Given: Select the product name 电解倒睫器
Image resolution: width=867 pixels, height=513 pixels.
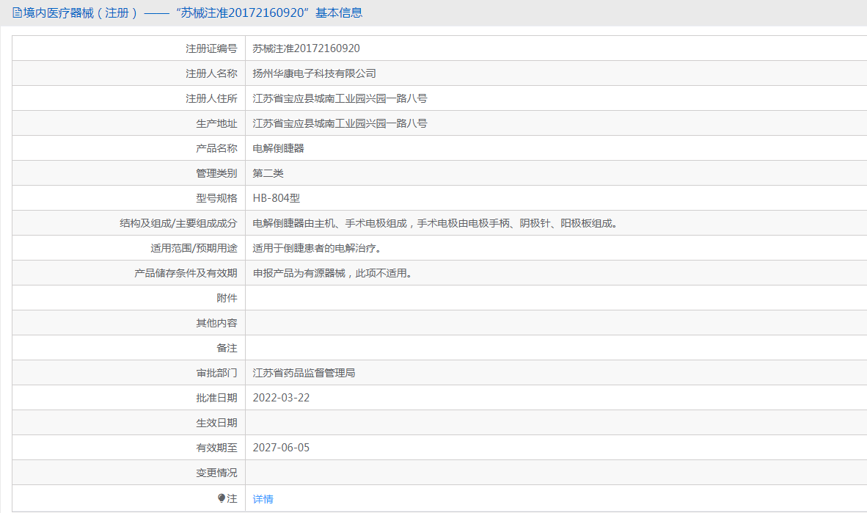Looking at the screenshot, I should click(278, 148).
